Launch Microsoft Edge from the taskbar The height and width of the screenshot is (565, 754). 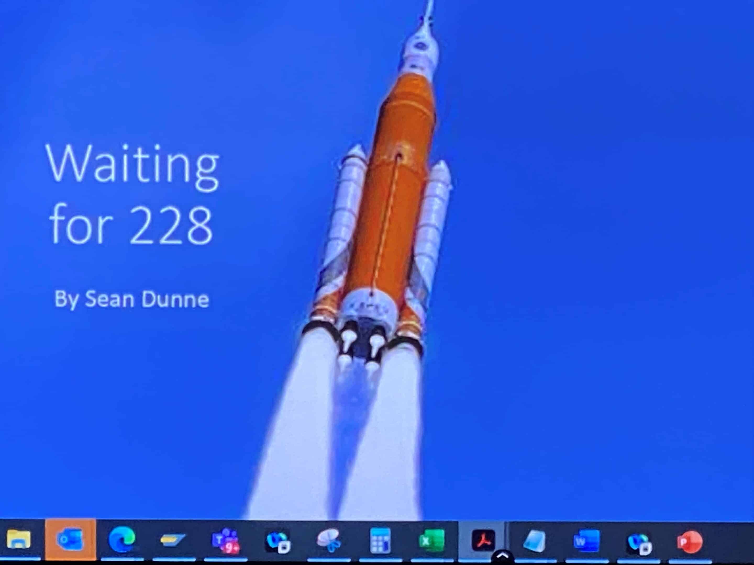(x=122, y=540)
